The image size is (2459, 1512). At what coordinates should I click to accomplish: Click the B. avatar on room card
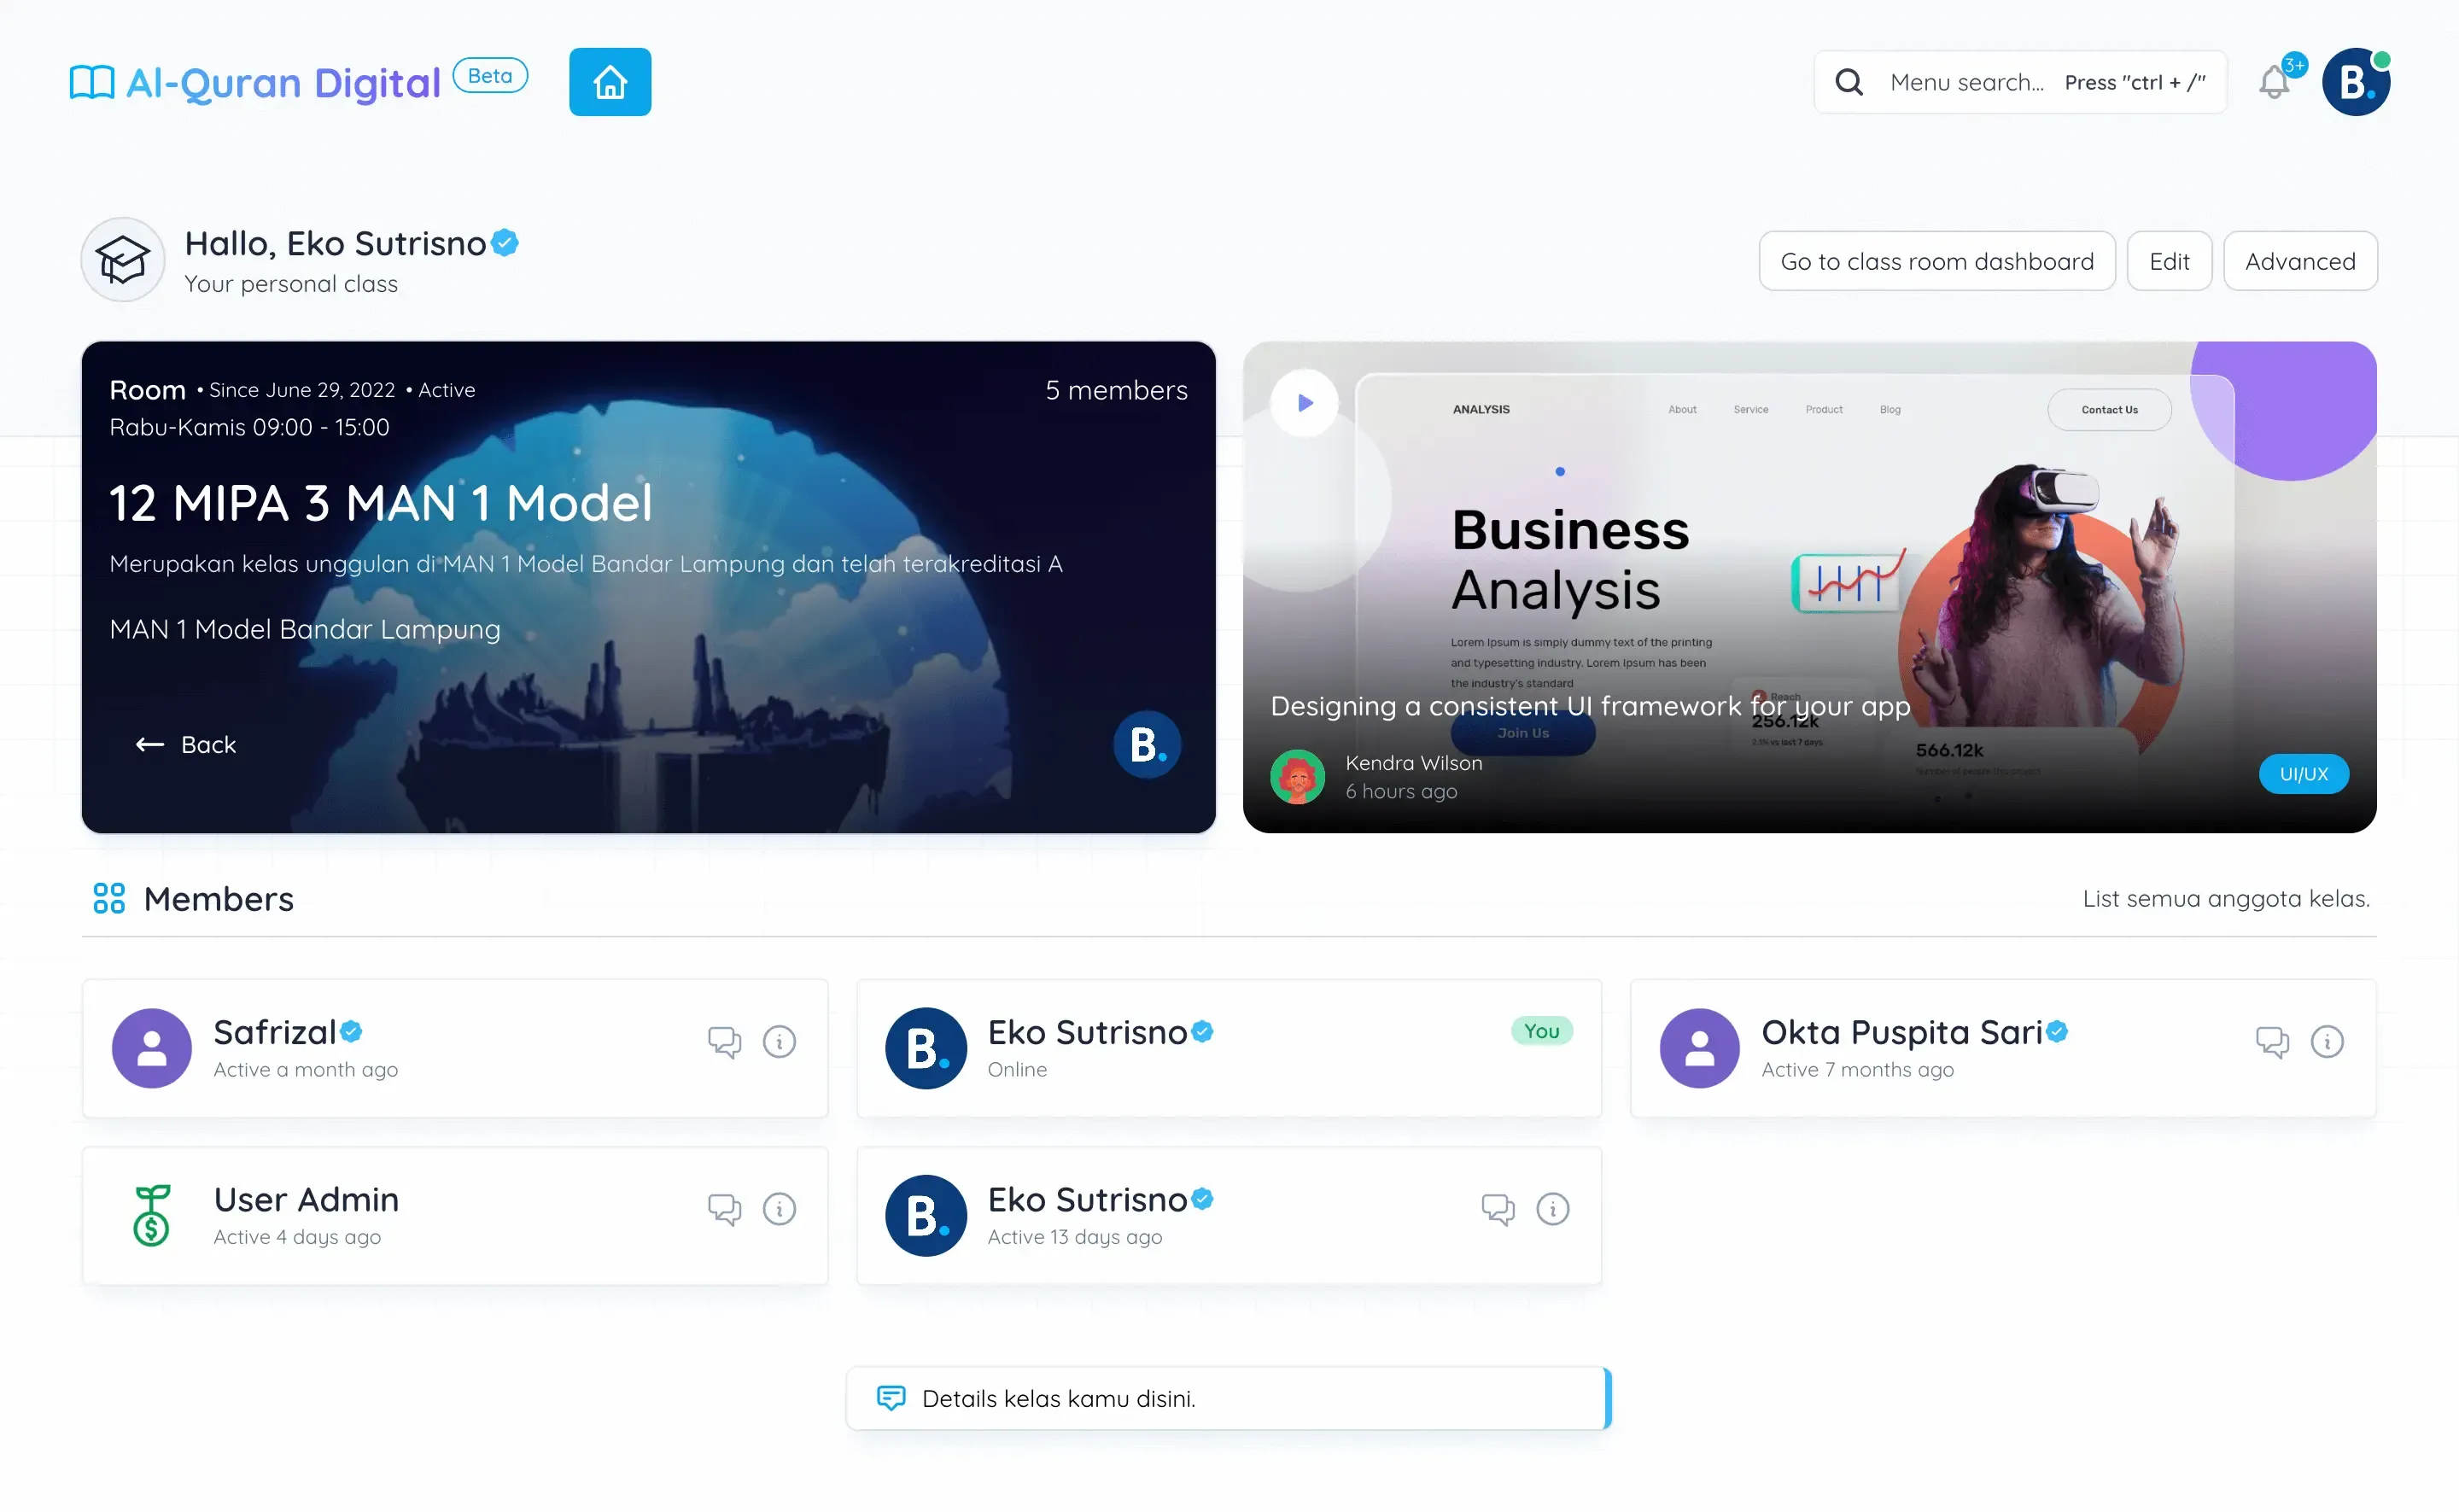[1147, 745]
